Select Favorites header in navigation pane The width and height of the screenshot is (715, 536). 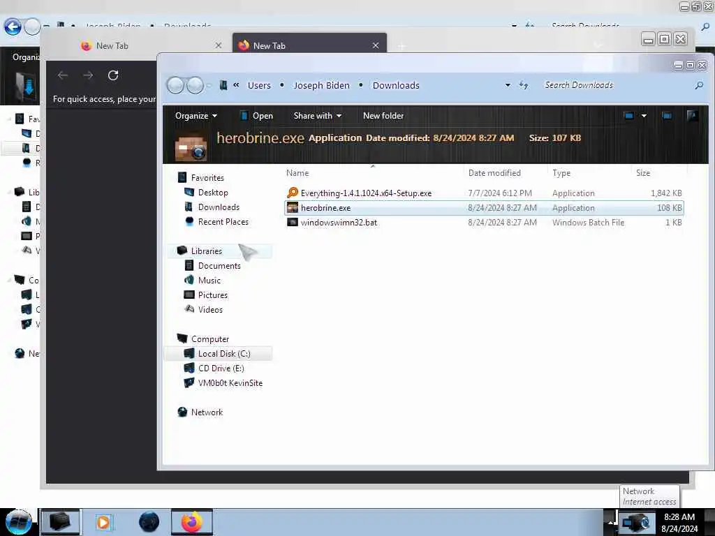tap(207, 178)
